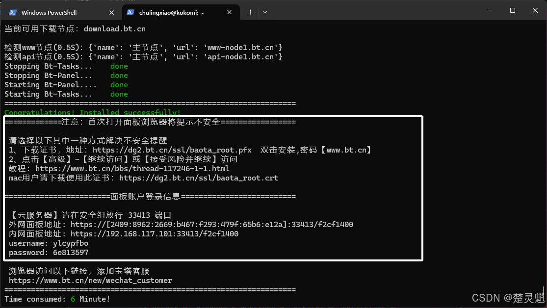This screenshot has height=308, width=547.
Task: Click the password value 6e813597
Action: [x=71, y=253]
